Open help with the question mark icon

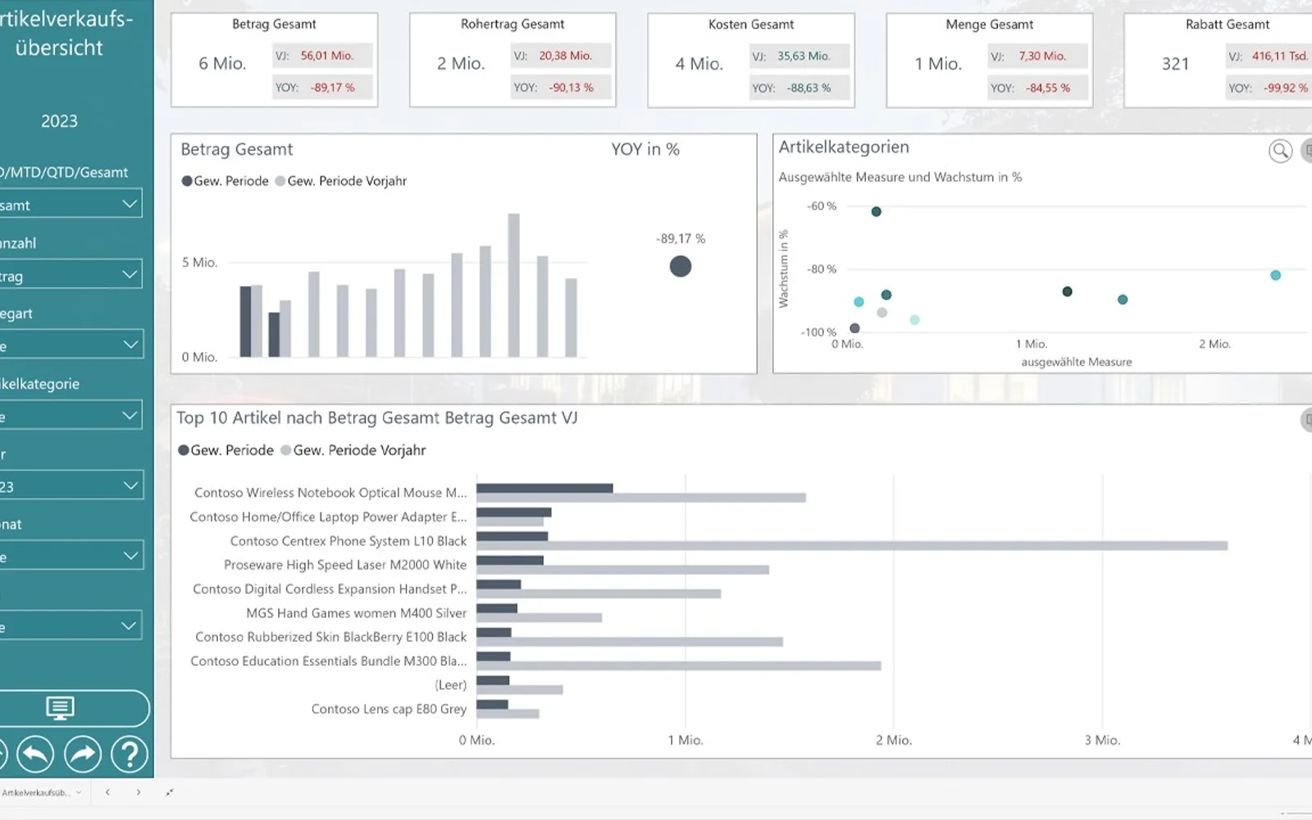130,754
